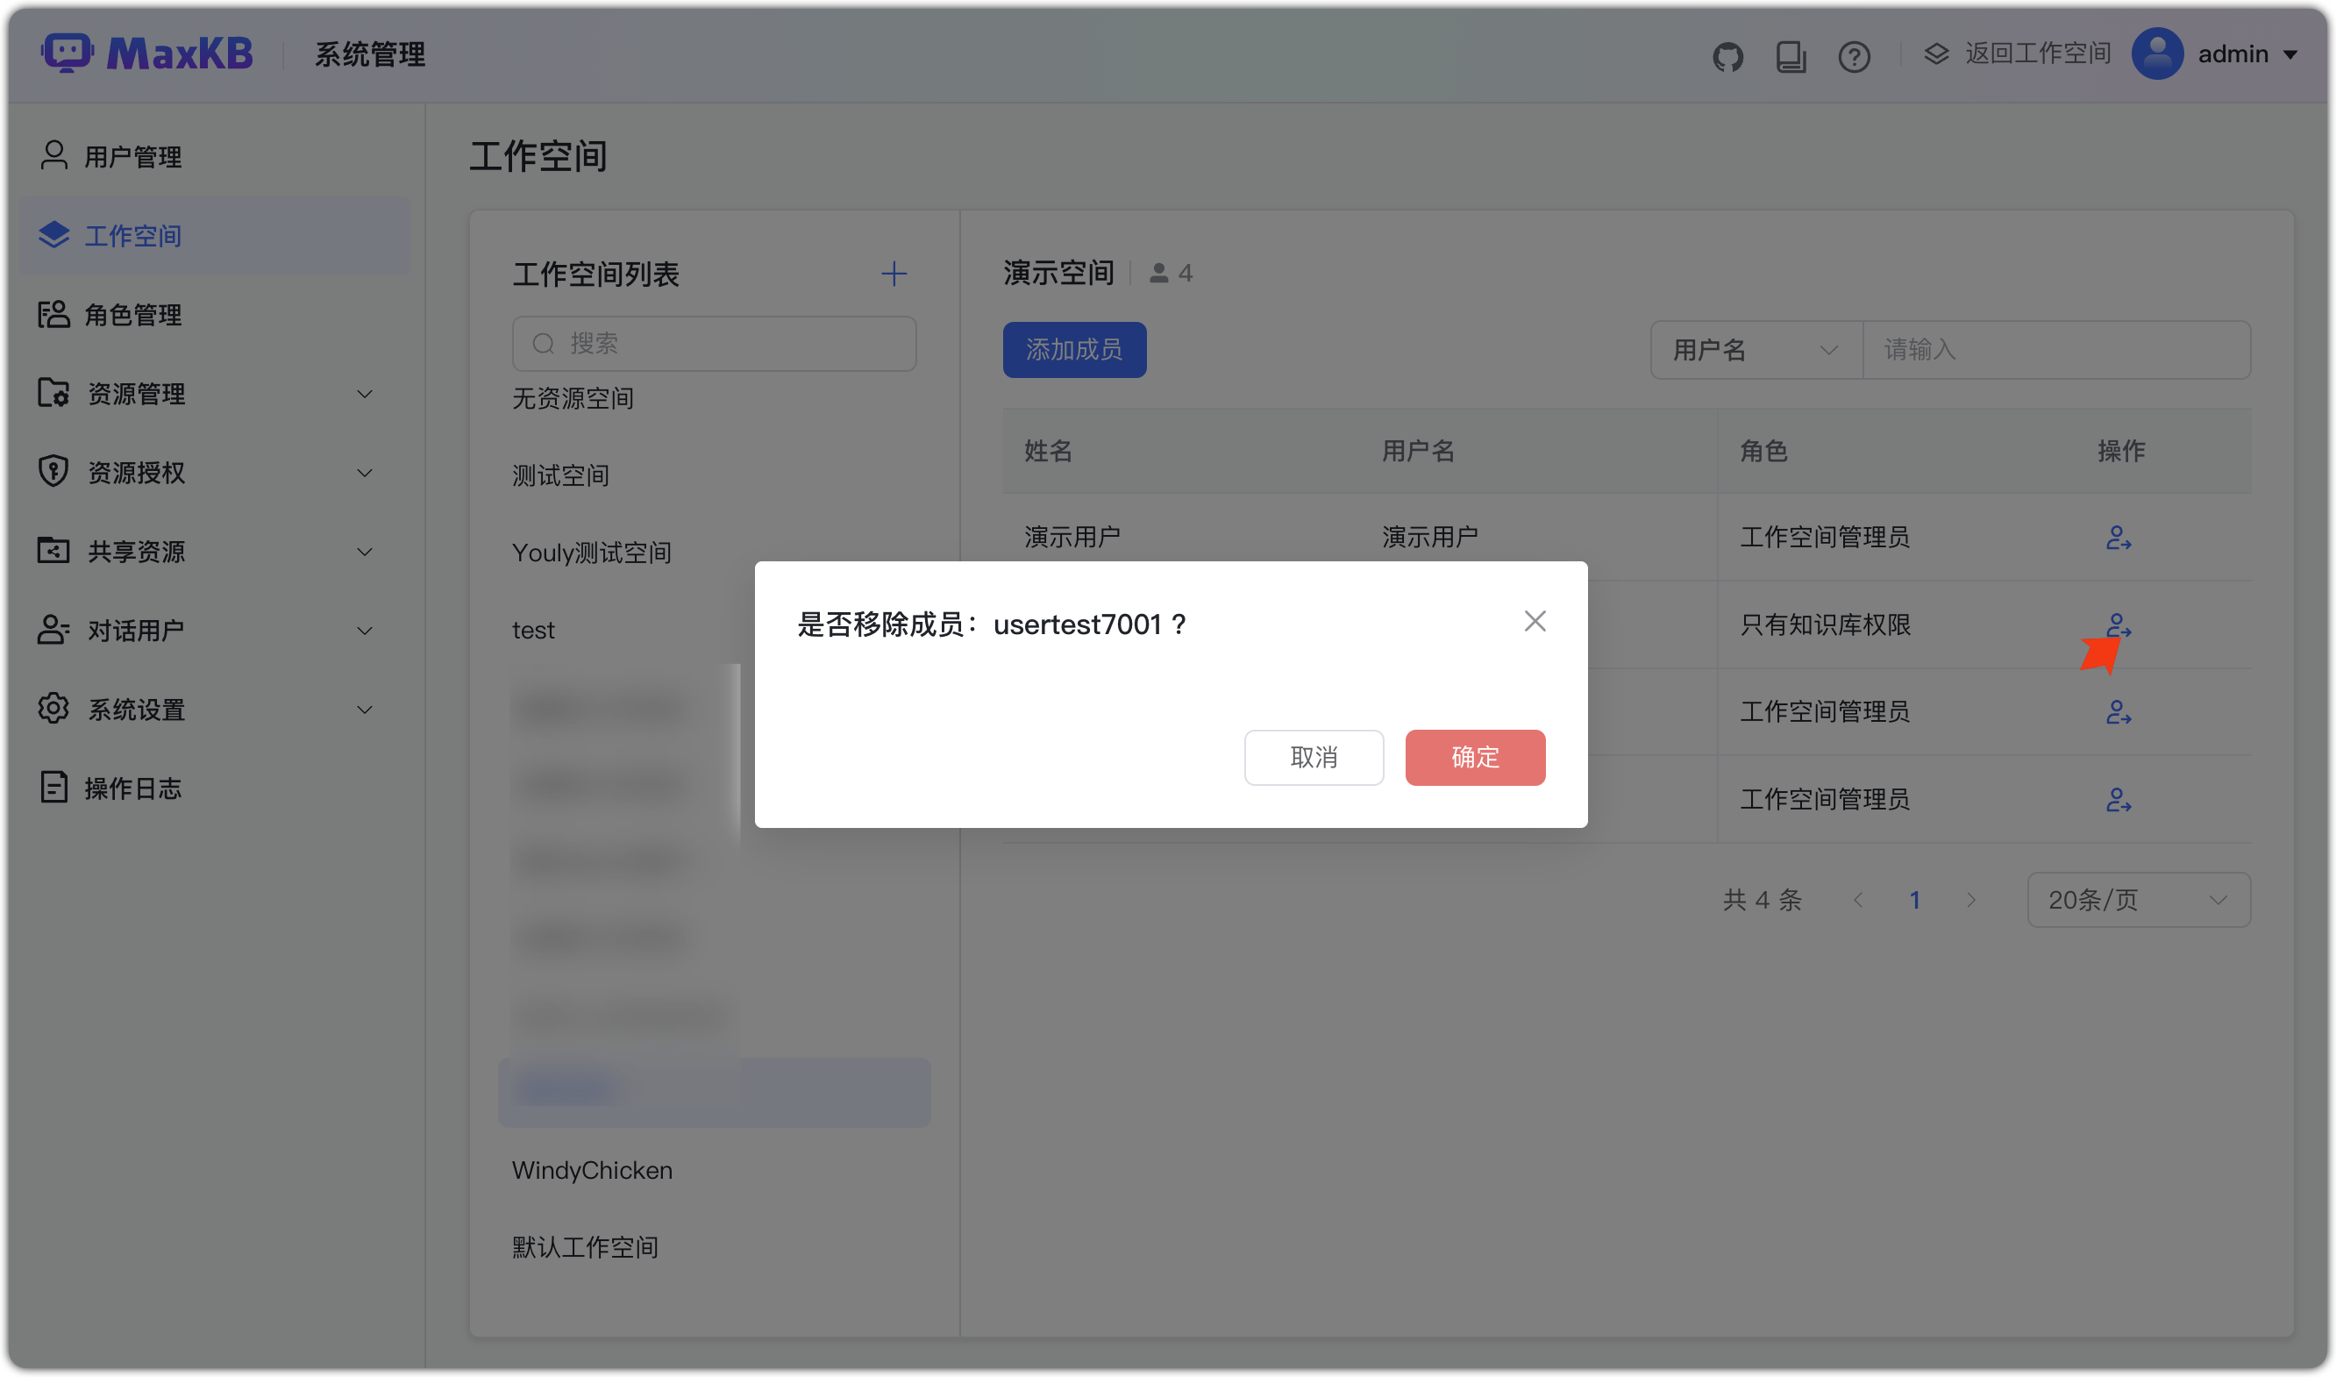Viewport: 2336px width, 1377px height.
Task: Open the GitHub repository icon
Action: click(1727, 55)
